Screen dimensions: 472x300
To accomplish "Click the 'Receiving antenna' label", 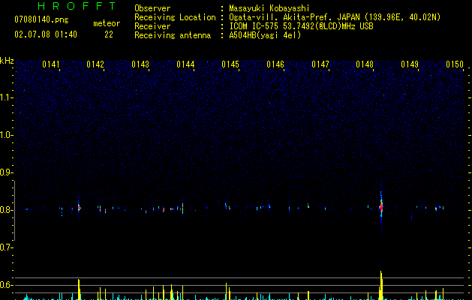I will tap(173, 35).
